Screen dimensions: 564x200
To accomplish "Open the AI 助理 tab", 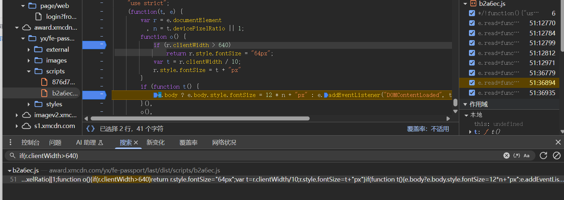I will 90,142.
